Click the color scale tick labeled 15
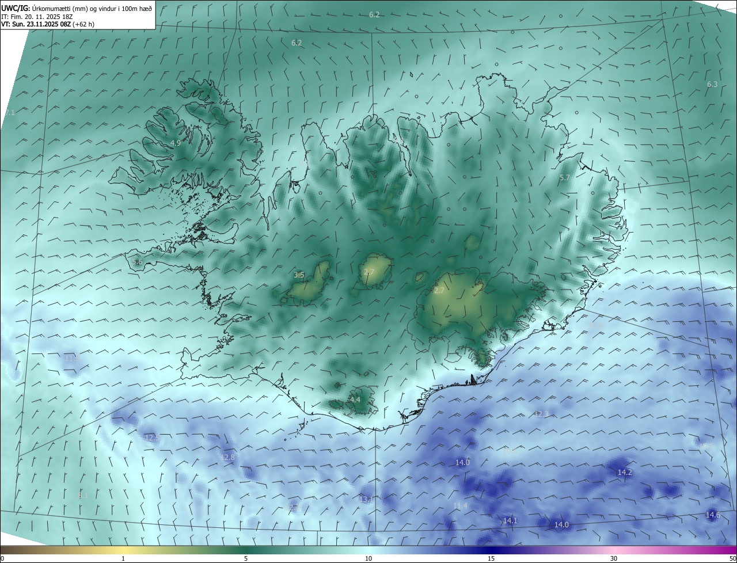This screenshot has height=563, width=737. pos(491,558)
